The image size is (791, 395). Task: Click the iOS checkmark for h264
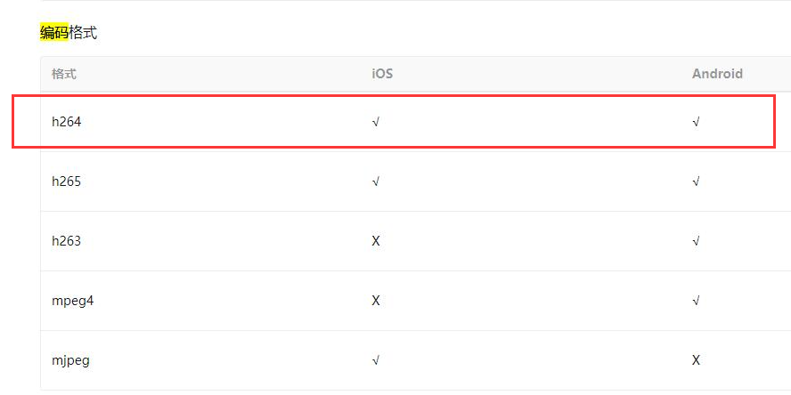[375, 122]
